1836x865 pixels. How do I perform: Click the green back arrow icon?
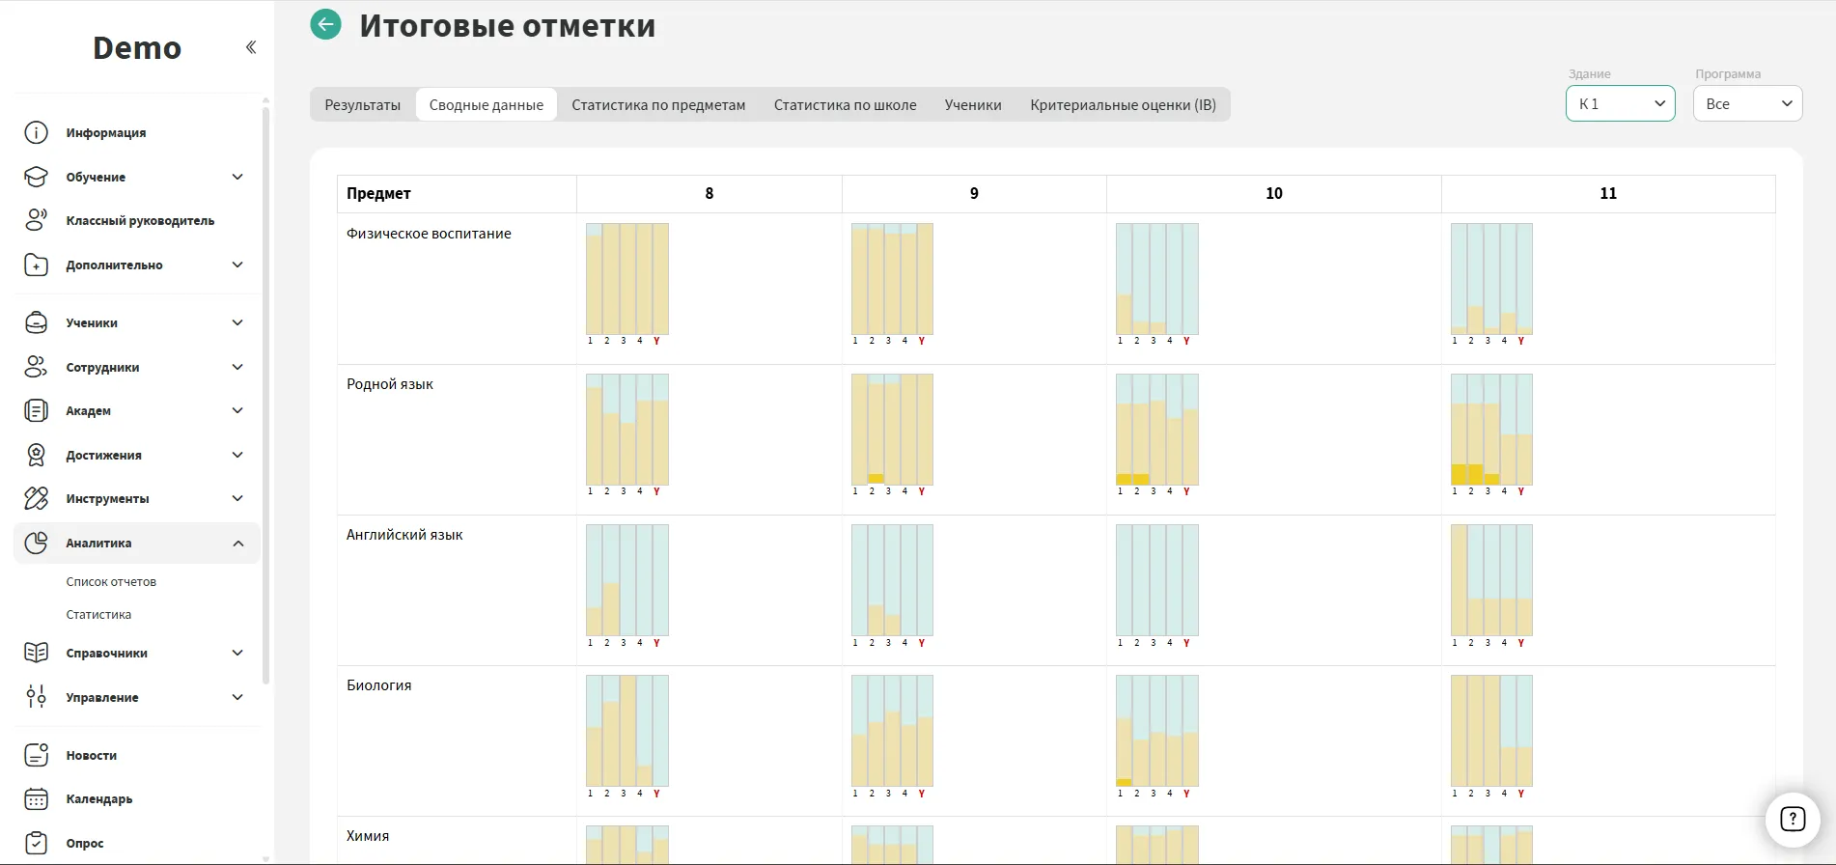(x=326, y=24)
